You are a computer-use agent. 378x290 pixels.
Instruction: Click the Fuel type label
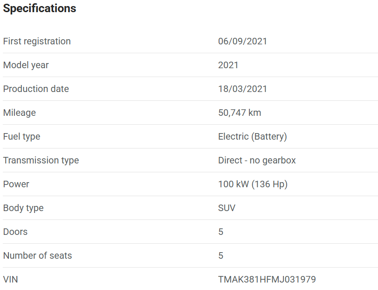[x=21, y=136]
